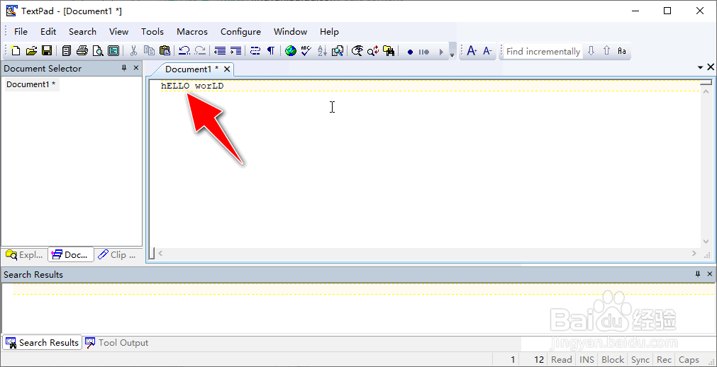Paste from clipboard toolbar icon
This screenshot has height=367, width=717.
(x=165, y=51)
